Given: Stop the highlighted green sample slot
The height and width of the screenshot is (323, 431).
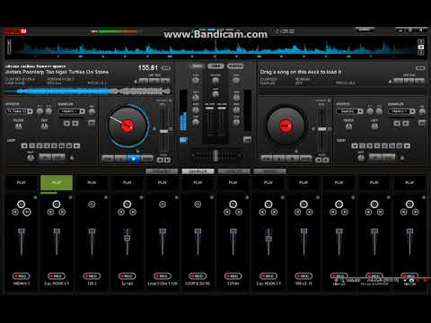Looking at the screenshot, I should 57,182.
